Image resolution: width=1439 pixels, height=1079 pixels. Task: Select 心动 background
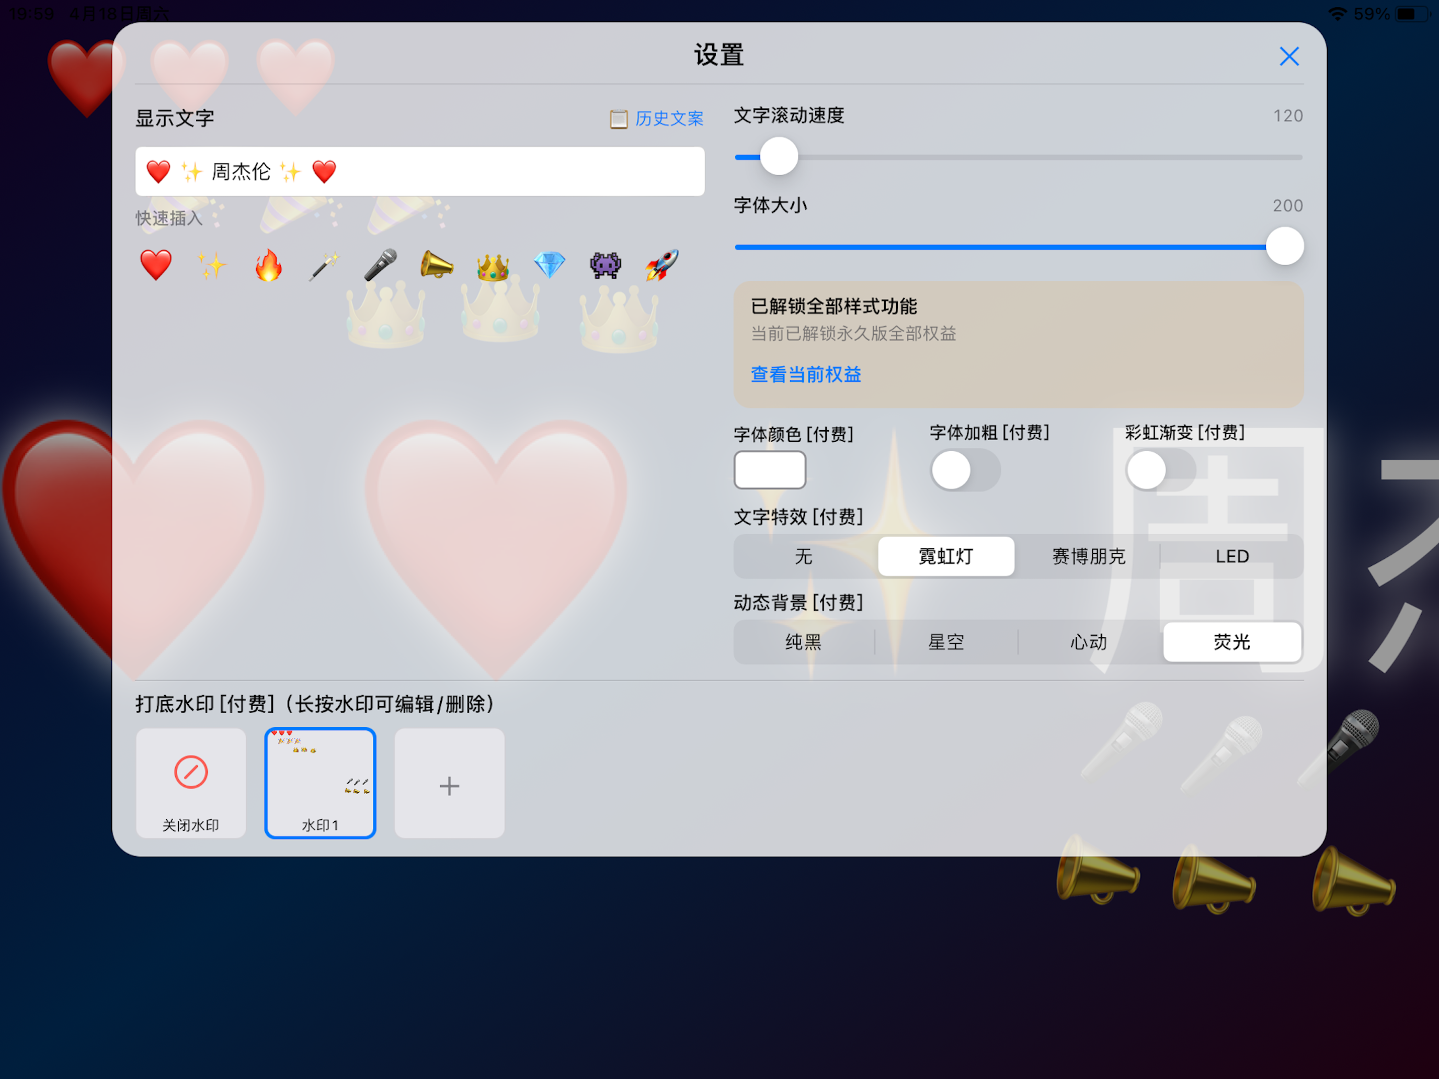[x=1089, y=642]
